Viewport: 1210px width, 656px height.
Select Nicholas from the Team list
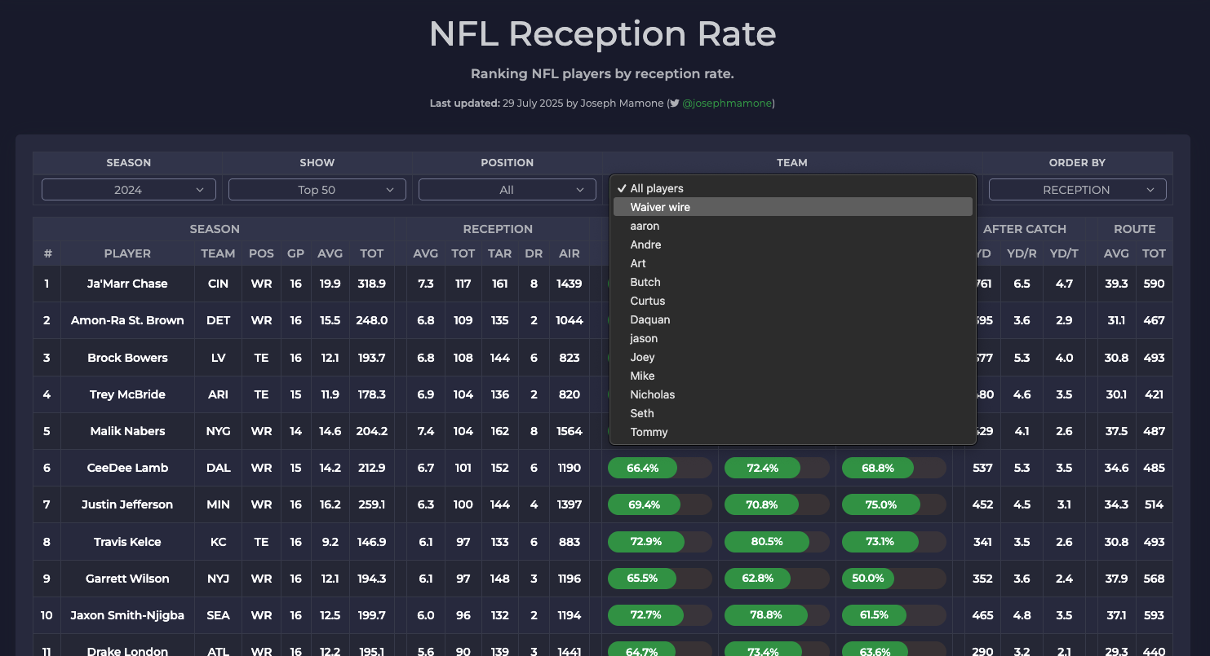(792, 394)
